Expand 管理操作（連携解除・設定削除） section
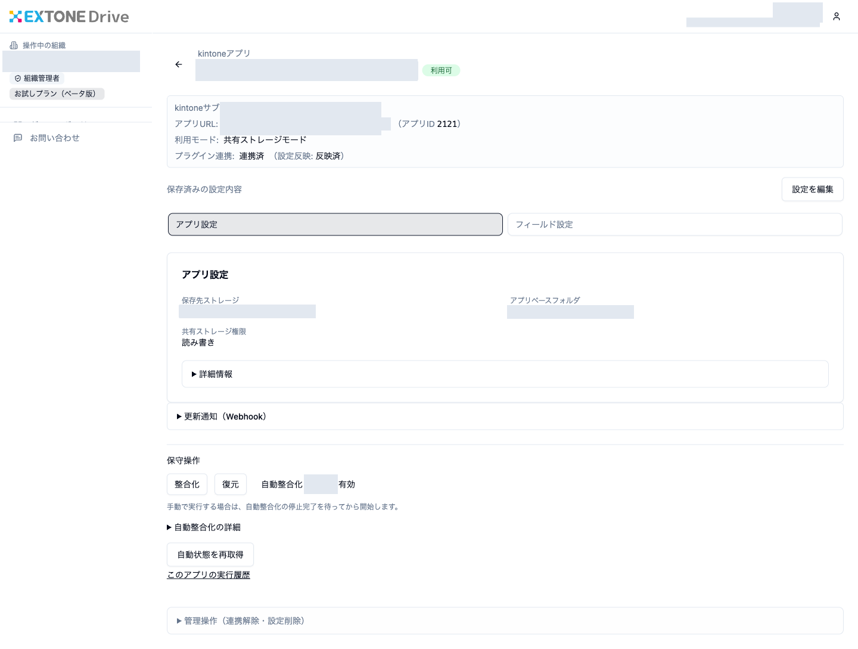 click(505, 621)
